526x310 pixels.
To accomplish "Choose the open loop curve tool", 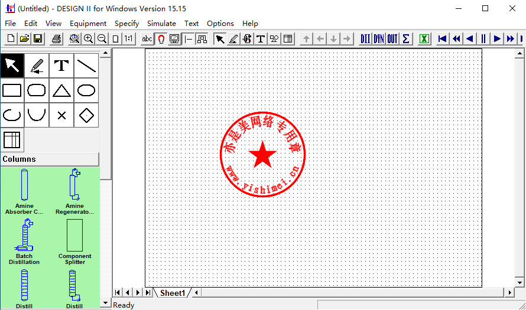I will click(x=12, y=115).
